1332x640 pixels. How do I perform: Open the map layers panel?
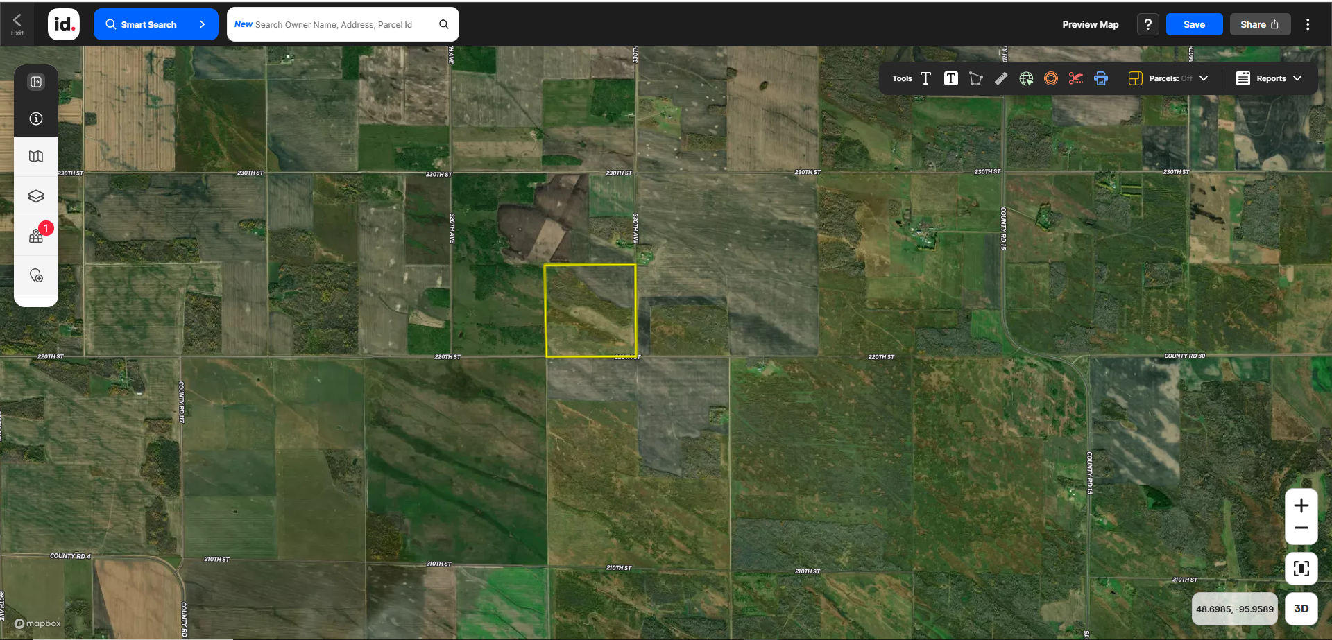[36, 196]
